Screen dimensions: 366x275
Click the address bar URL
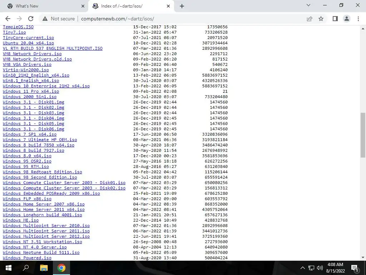(x=118, y=19)
